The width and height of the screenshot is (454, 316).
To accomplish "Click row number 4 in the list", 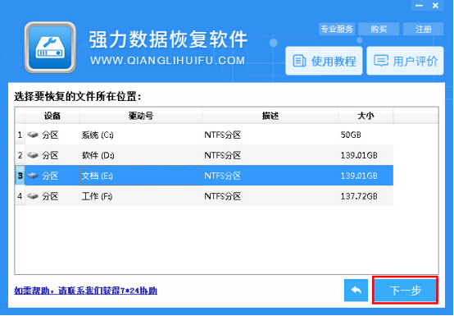I will coord(20,196).
